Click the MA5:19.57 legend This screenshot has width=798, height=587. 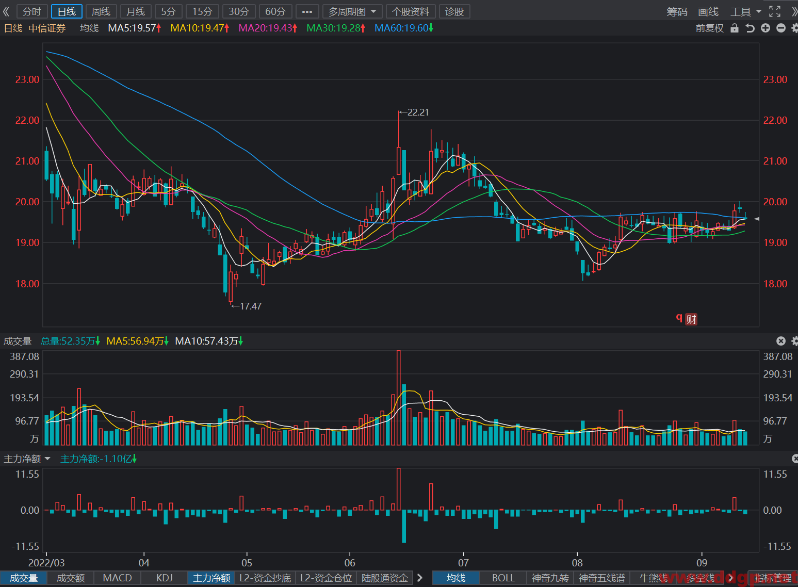click(135, 28)
